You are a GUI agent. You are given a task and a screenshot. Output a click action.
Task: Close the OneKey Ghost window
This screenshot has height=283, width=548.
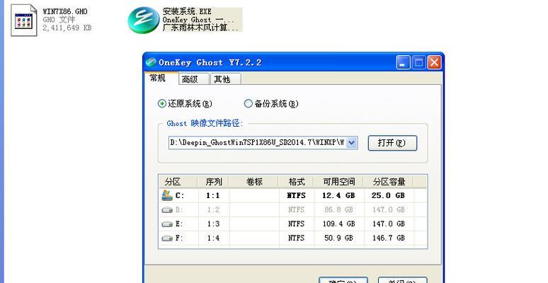435,62
